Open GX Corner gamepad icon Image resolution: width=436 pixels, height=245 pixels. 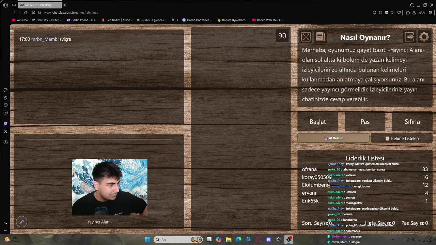click(x=14, y=5)
